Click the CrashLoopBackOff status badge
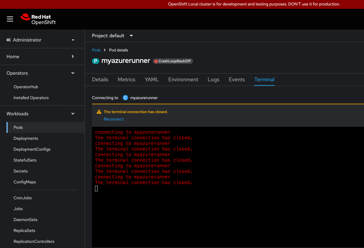The image size is (364, 248). 173,61
